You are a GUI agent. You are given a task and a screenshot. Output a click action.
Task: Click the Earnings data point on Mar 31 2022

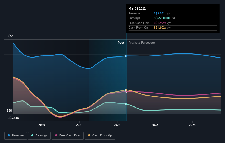pos(126,104)
